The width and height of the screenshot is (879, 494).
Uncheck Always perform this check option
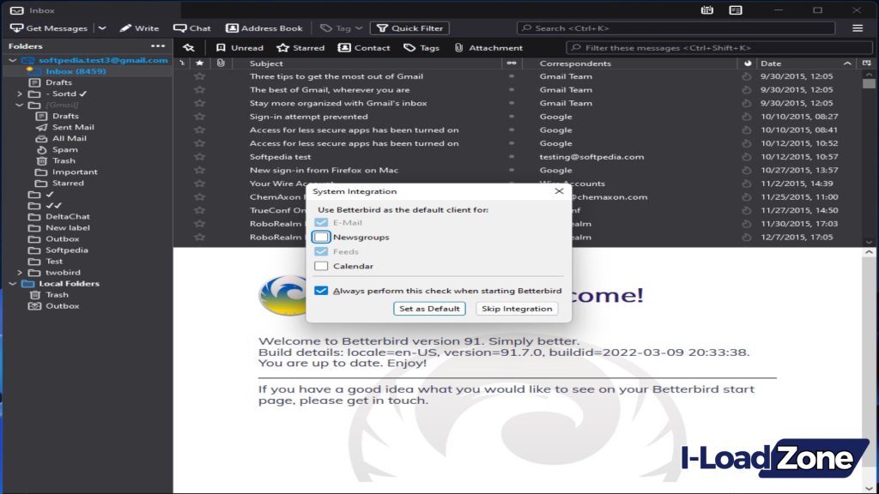tap(322, 291)
